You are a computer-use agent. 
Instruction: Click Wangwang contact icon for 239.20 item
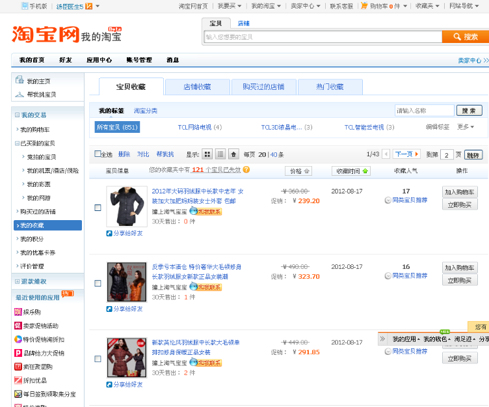click(x=205, y=212)
